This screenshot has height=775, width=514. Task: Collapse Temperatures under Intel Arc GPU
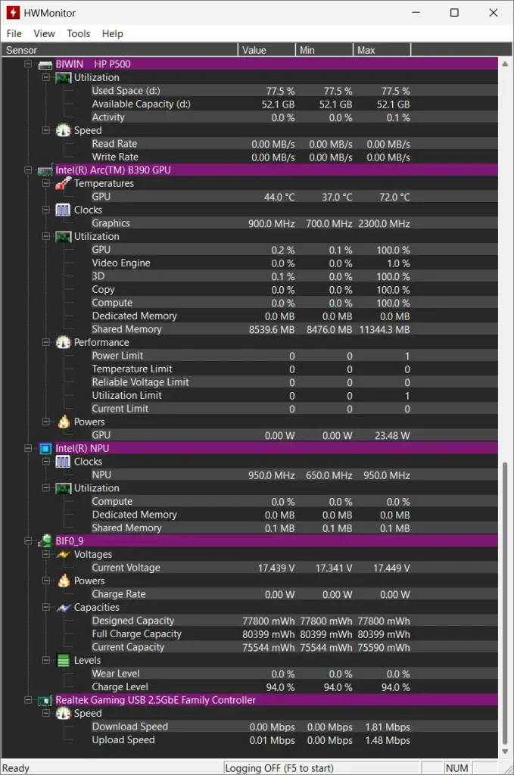click(x=46, y=183)
